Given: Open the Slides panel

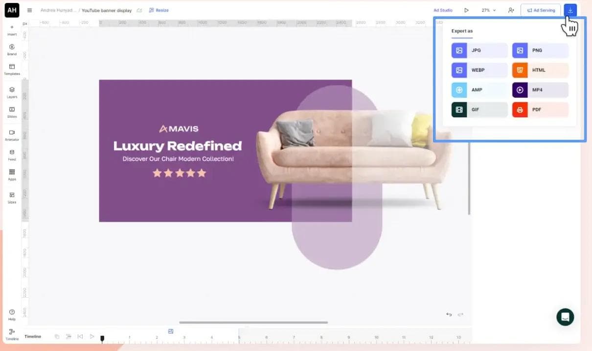Looking at the screenshot, I should click(12, 112).
